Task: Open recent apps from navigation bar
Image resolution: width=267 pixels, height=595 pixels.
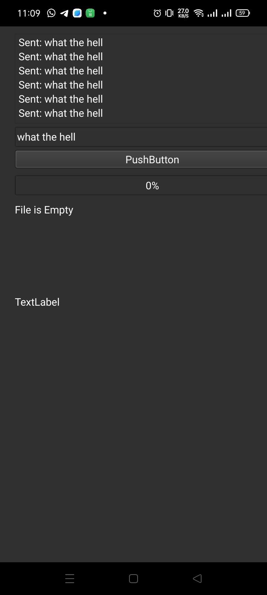Action: tap(70, 579)
